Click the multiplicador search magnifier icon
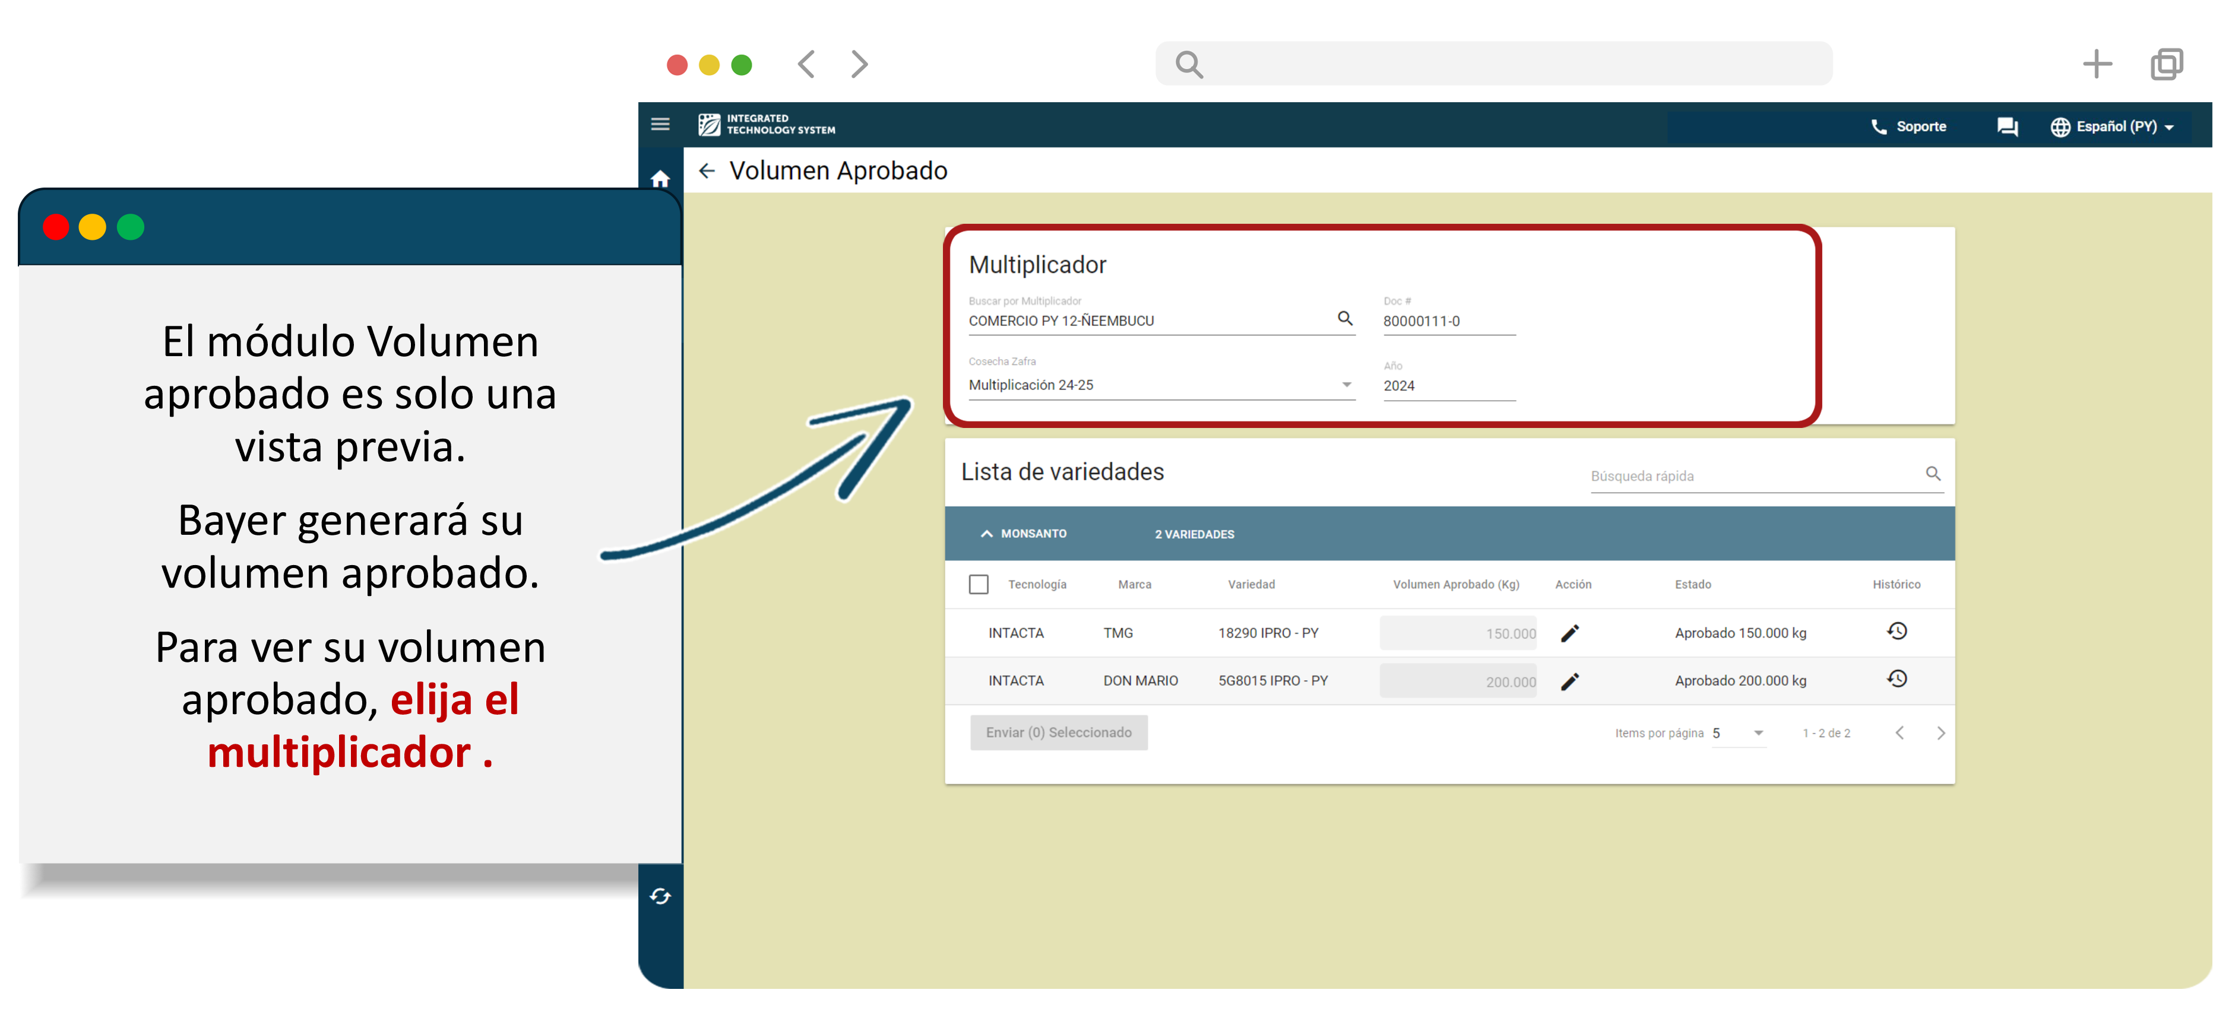 point(1345,318)
